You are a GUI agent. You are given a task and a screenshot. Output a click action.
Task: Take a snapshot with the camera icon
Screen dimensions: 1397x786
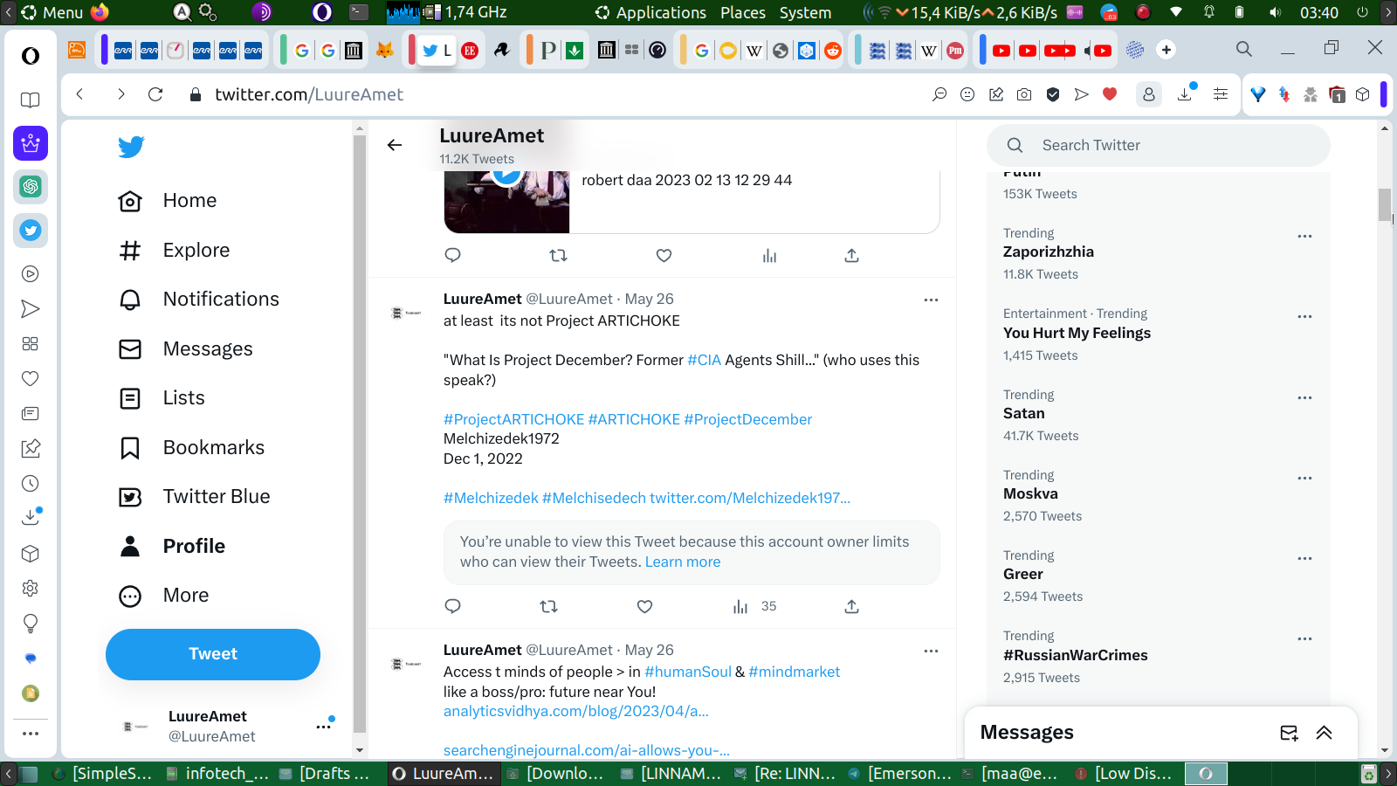(x=1024, y=94)
